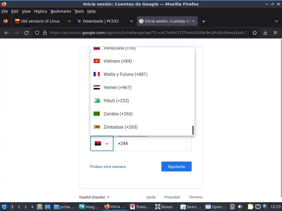
Task: Click the site security padlock icon
Action: coord(45,33)
